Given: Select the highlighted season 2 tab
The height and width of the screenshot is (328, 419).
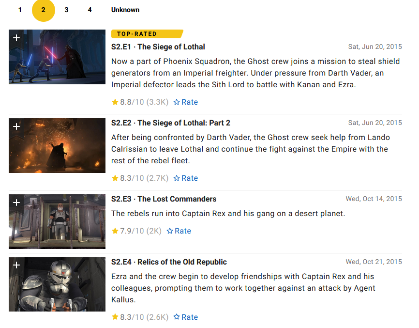Looking at the screenshot, I should tap(44, 10).
